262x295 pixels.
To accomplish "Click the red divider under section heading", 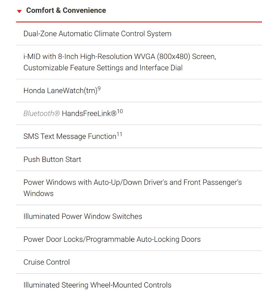I will tap(139, 22).
